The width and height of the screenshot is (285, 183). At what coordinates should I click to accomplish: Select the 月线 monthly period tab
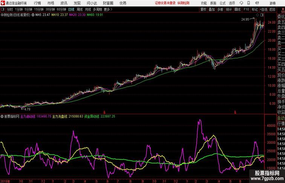pos(88,9)
